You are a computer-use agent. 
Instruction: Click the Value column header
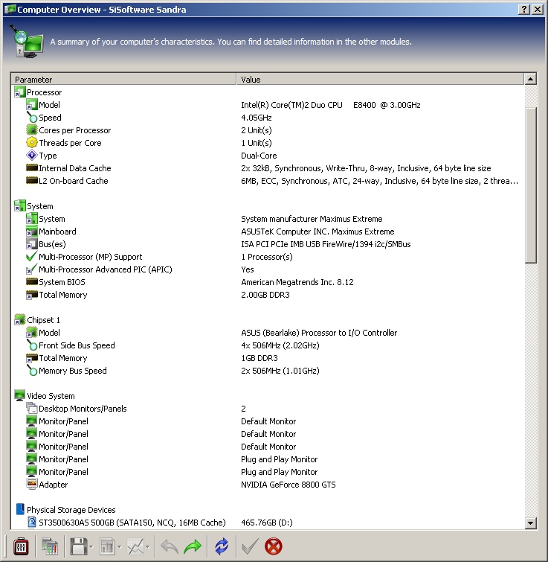tap(381, 79)
